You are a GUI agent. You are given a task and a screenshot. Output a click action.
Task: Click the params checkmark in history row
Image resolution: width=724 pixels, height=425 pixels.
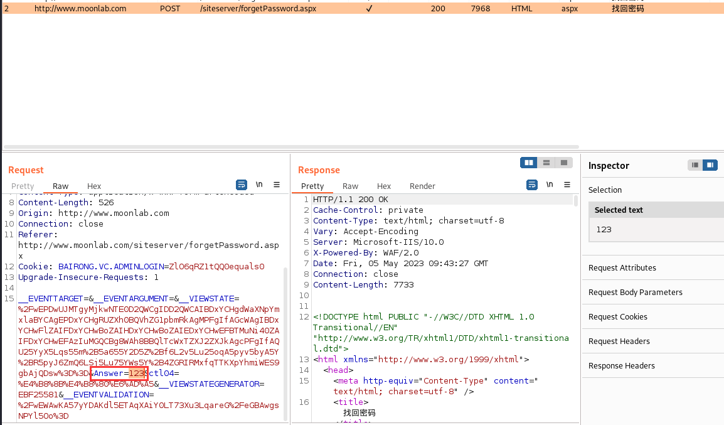pos(369,8)
